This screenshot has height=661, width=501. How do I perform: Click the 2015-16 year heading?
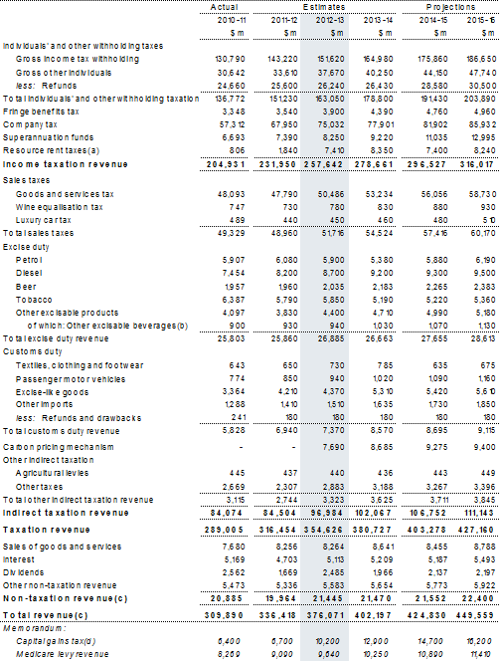click(x=481, y=20)
